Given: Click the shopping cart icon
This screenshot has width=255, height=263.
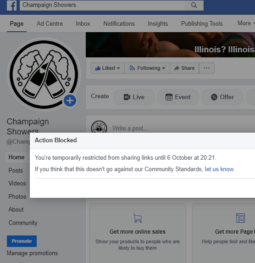Looking at the screenshot, I should [138, 218].
